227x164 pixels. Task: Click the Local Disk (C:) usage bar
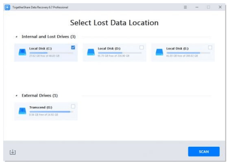(51, 53)
